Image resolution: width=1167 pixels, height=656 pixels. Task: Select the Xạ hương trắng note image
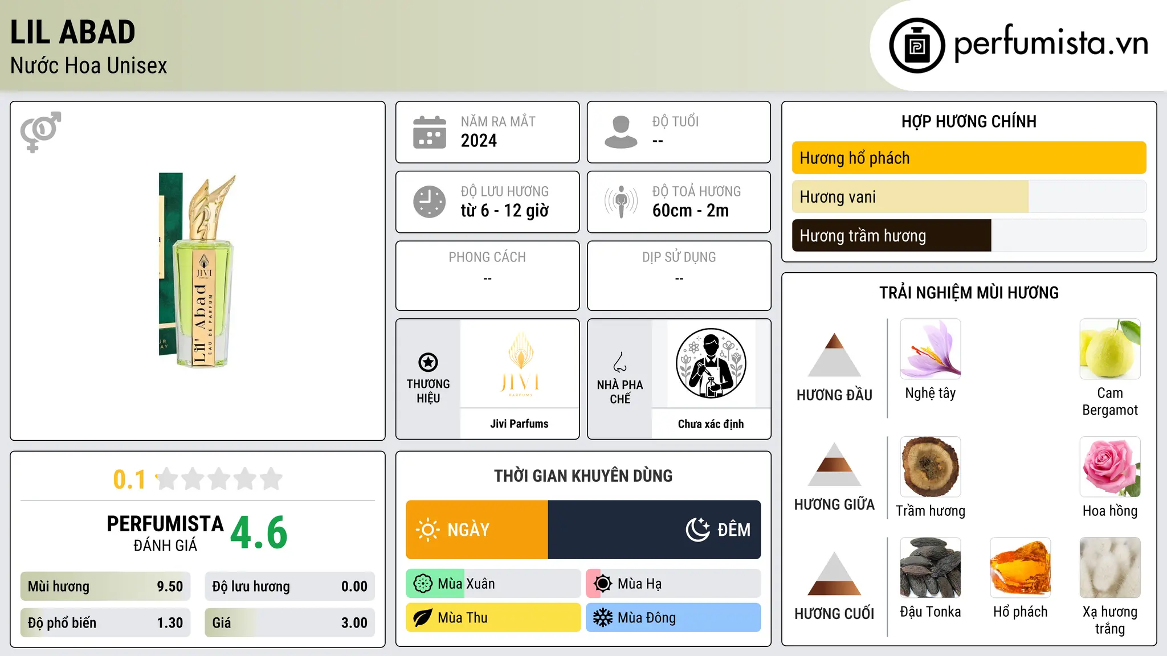[x=1110, y=567]
